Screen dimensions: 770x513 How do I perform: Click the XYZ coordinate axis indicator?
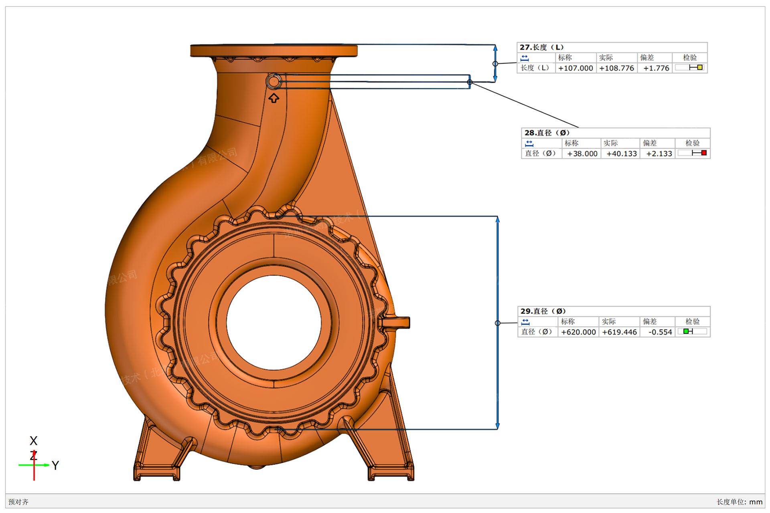(38, 459)
